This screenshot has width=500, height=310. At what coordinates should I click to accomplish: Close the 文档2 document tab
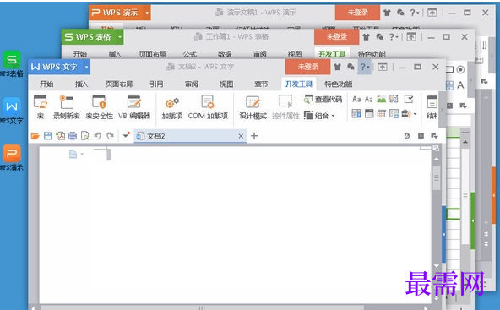(241, 136)
